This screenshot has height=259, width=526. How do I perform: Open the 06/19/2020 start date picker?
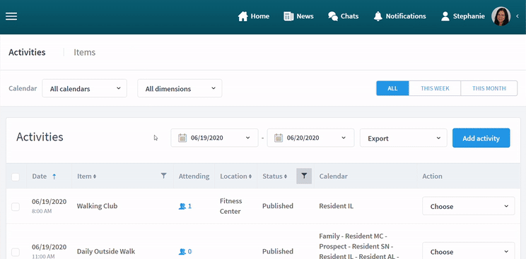click(x=214, y=138)
